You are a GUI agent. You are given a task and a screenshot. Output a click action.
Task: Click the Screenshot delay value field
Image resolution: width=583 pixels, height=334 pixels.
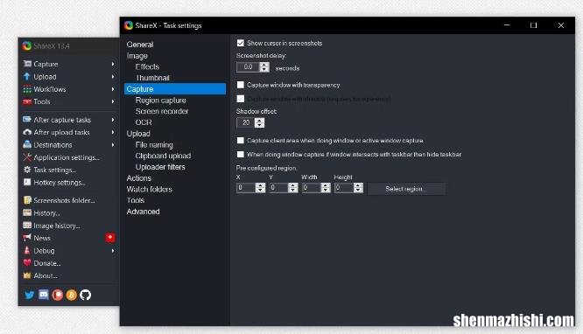[x=248, y=67]
